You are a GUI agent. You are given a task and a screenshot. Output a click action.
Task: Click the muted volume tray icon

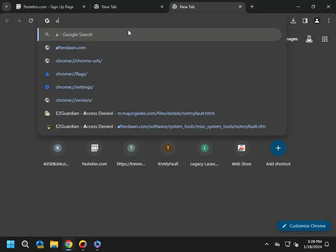click(296, 244)
